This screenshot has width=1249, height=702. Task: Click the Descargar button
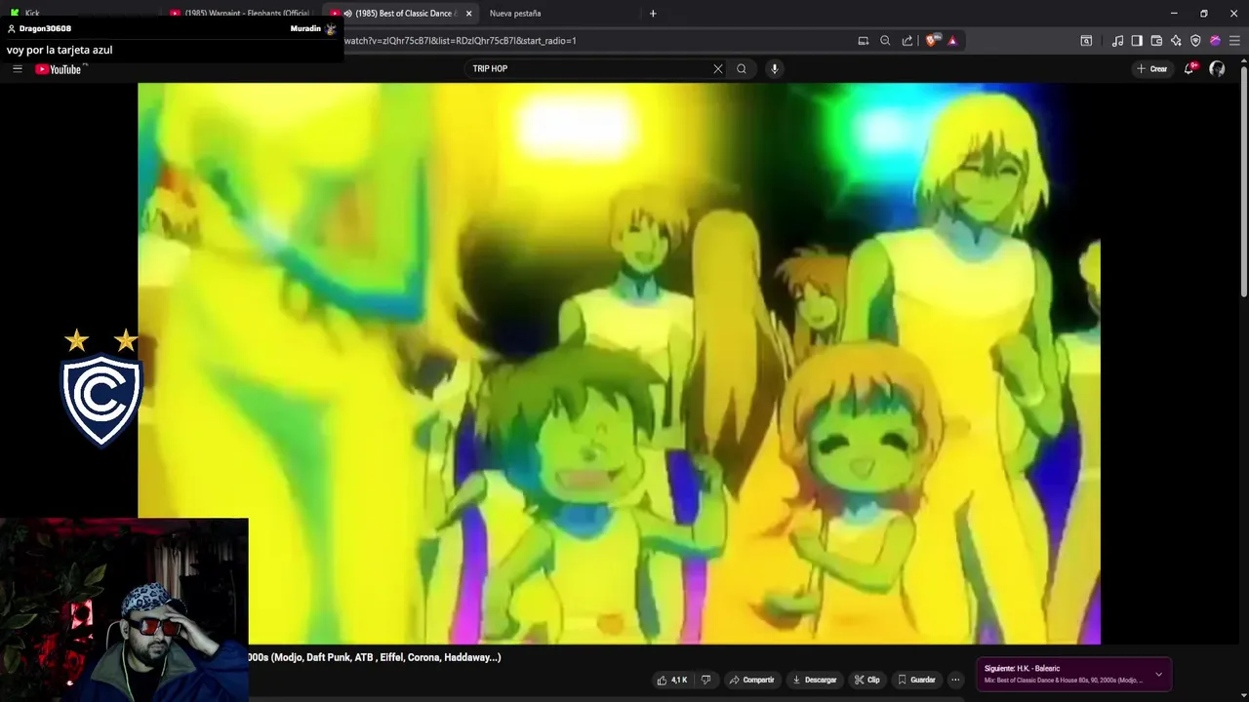point(815,680)
